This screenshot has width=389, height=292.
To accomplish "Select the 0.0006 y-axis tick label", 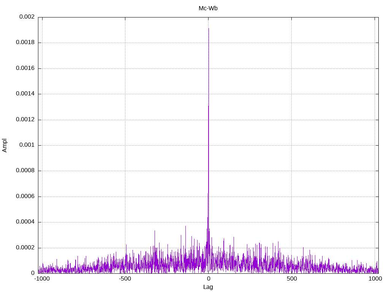I will coord(25,197).
